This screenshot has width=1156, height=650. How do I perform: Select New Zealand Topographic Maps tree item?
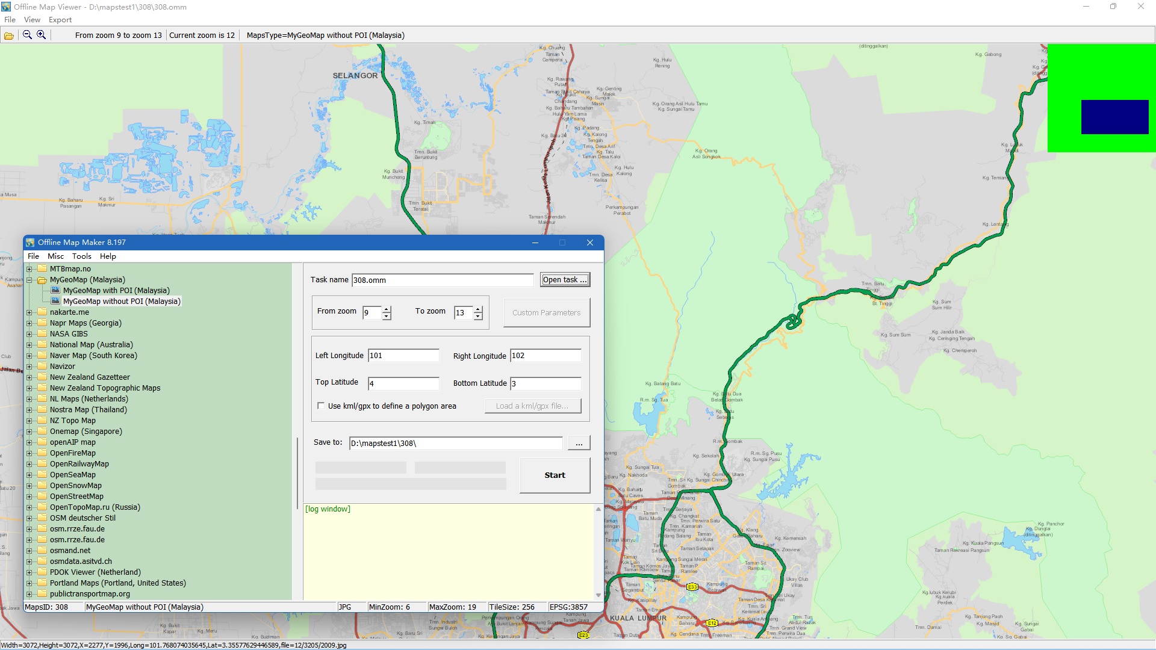105,388
